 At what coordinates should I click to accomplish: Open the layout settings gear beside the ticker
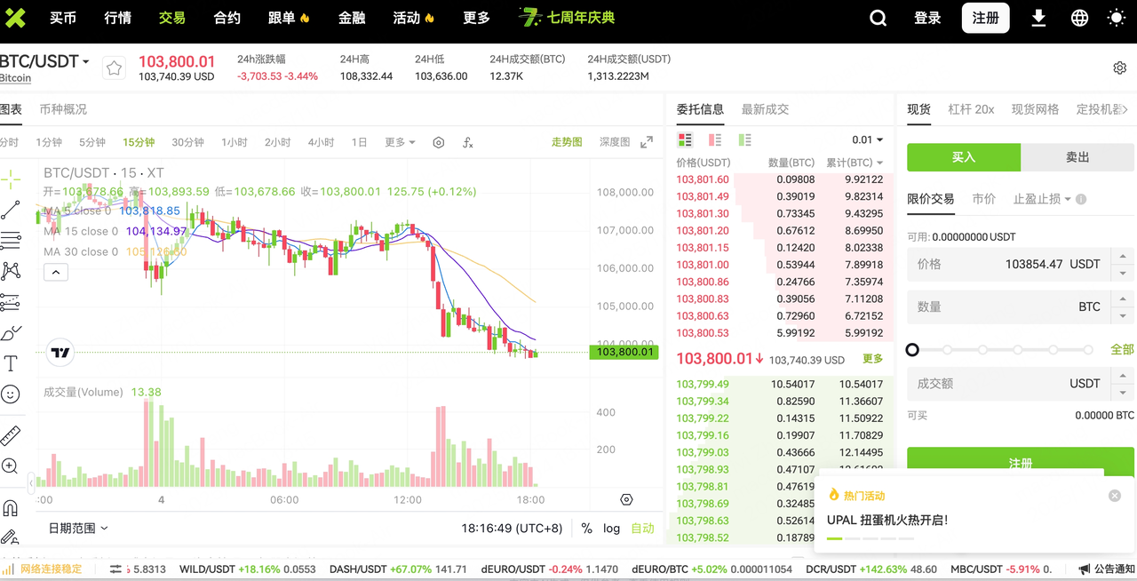pyautogui.click(x=1120, y=68)
